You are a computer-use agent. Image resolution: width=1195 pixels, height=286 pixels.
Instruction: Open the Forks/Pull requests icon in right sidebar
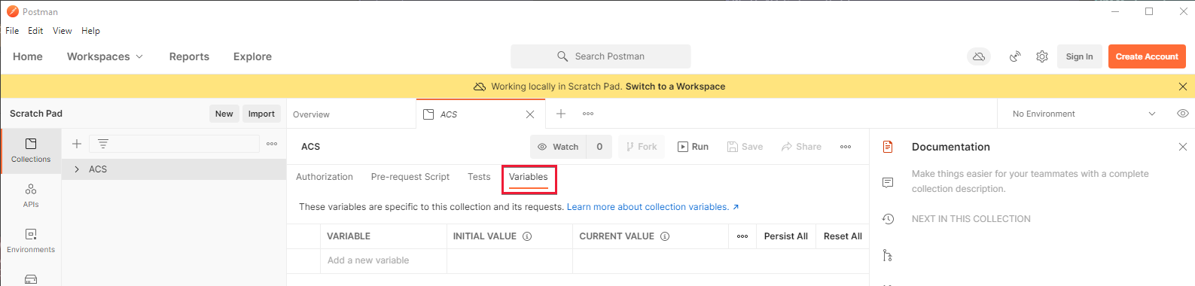(888, 256)
